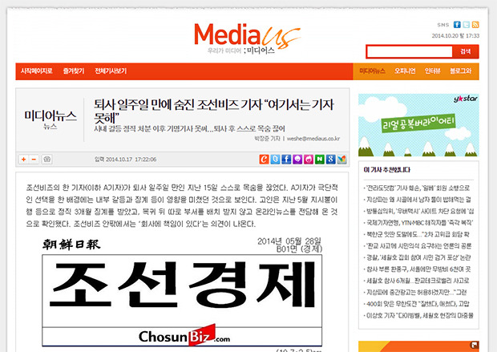
Task: Click the 이 기사 추천합니다 heading
Action: point(387,170)
